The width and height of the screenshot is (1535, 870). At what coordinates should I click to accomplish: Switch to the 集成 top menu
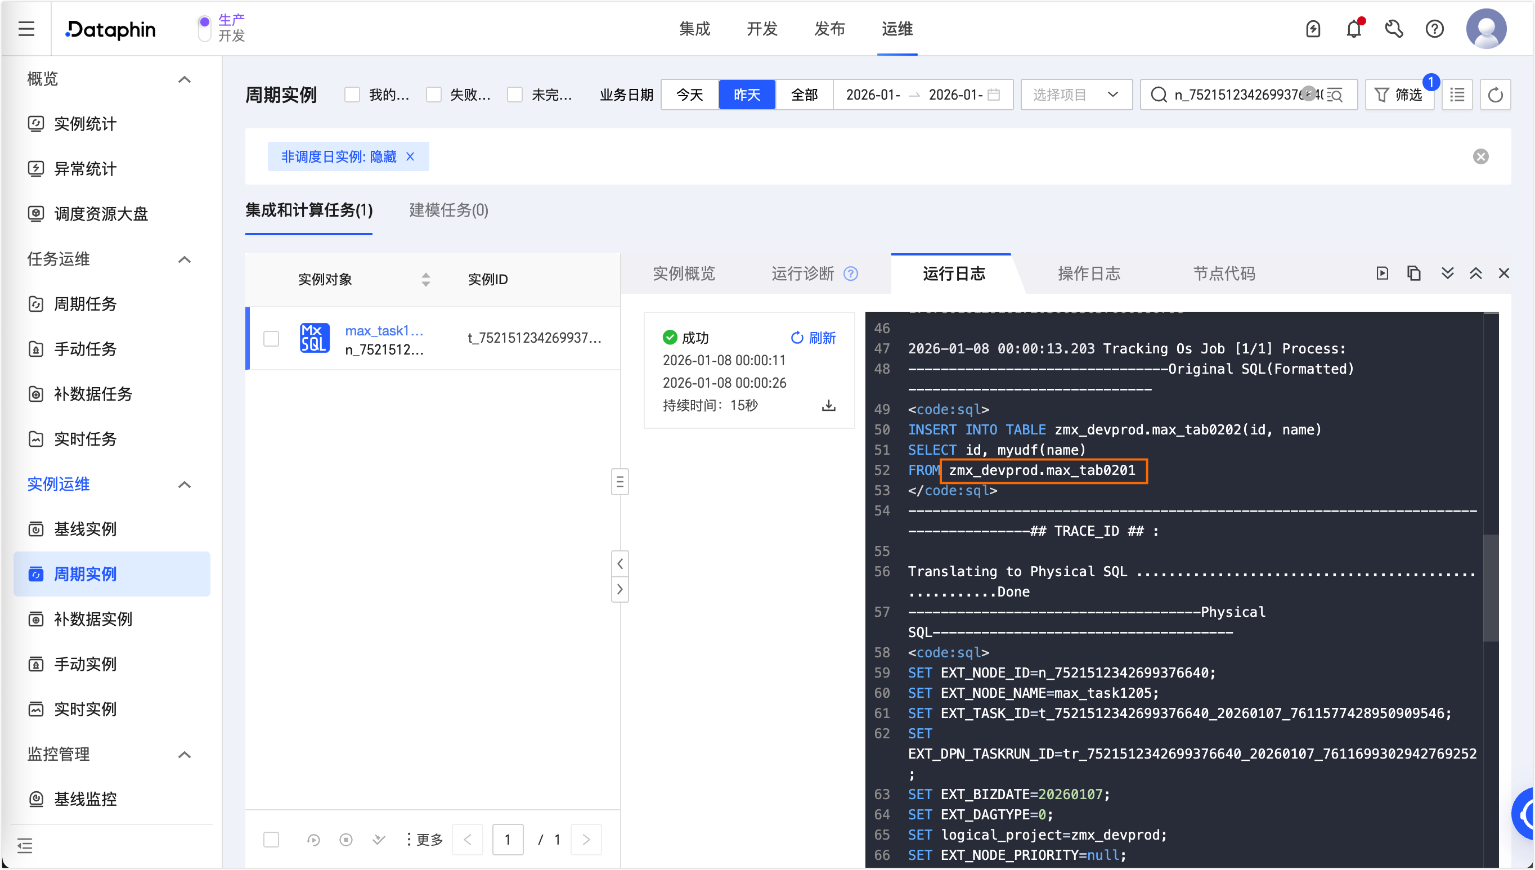point(694,29)
